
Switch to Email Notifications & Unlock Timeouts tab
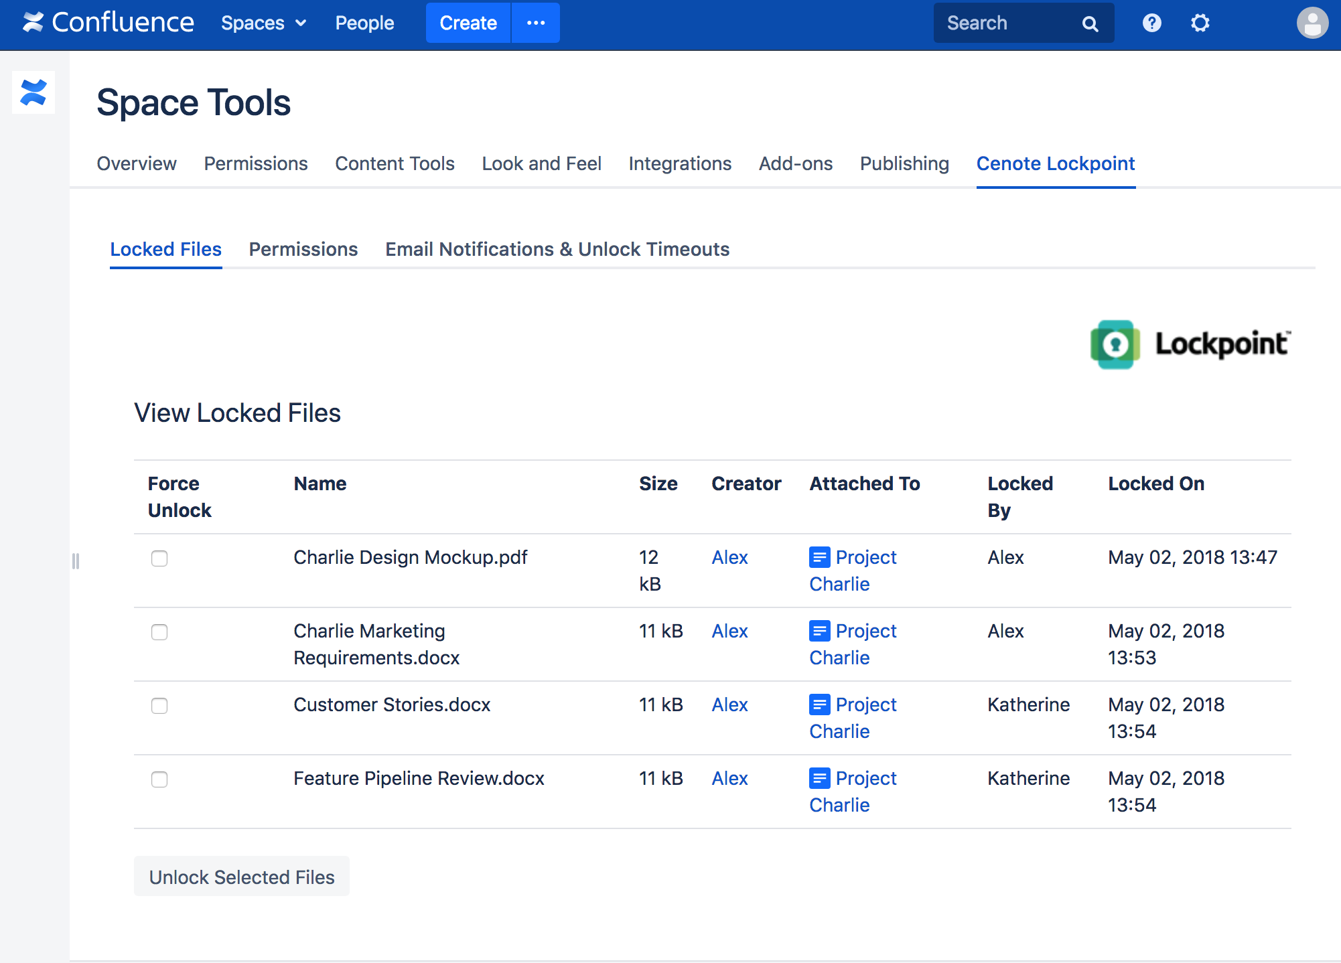557,249
